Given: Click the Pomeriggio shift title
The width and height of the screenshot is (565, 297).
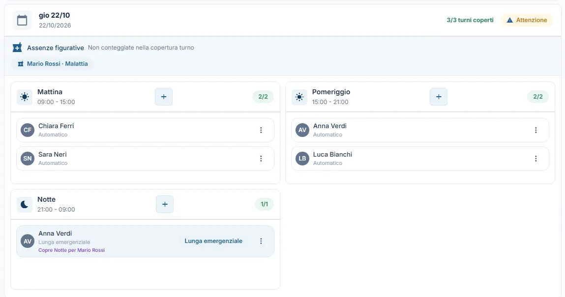Looking at the screenshot, I should click(x=331, y=92).
